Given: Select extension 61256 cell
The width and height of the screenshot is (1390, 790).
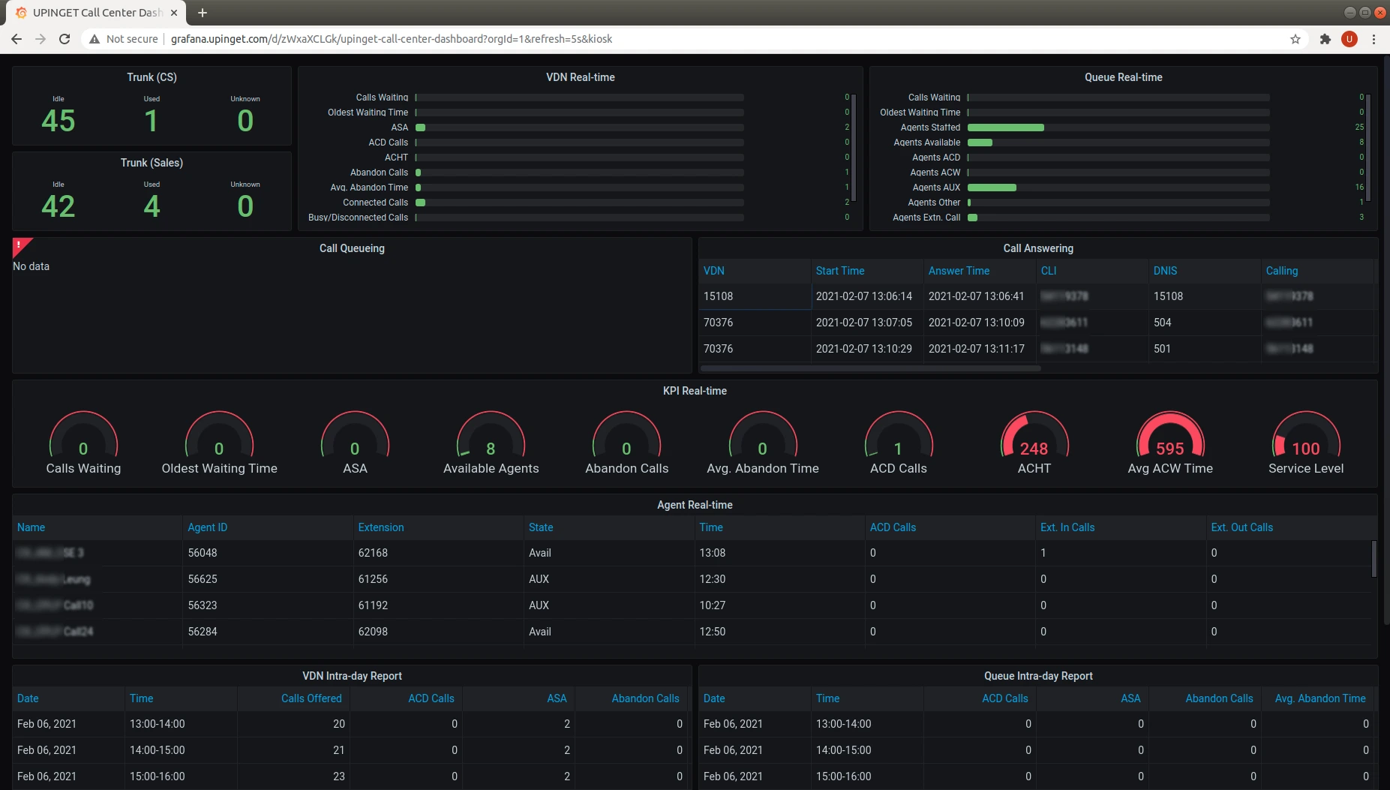Looking at the screenshot, I should pos(438,579).
